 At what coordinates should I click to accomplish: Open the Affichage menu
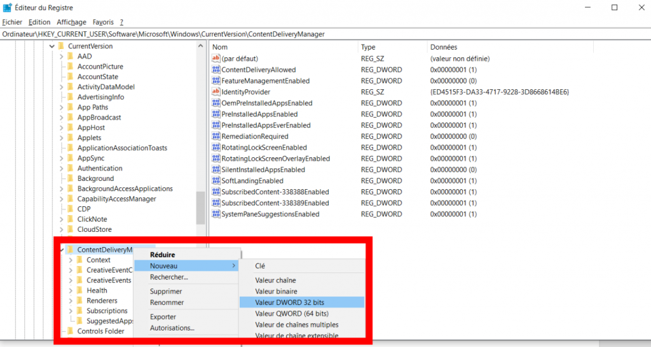[71, 22]
